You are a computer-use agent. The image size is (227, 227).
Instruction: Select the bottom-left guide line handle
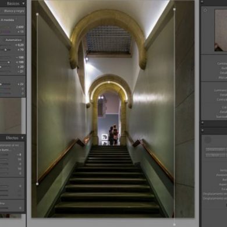coord(37,183)
